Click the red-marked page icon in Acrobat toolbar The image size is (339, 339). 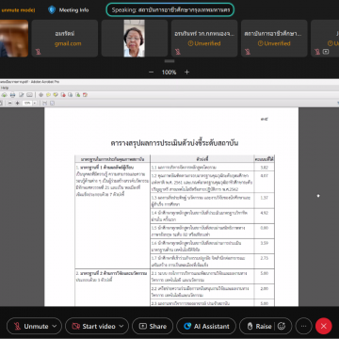click(x=63, y=94)
